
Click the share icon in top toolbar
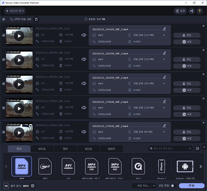pos(192,11)
